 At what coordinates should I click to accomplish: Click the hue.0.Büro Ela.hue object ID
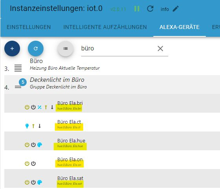(x=70, y=146)
